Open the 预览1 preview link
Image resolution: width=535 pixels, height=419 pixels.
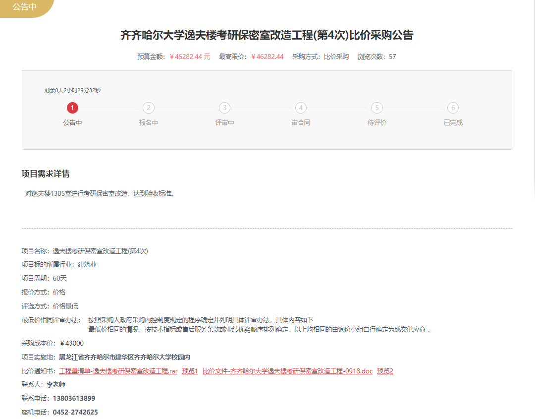click(190, 371)
